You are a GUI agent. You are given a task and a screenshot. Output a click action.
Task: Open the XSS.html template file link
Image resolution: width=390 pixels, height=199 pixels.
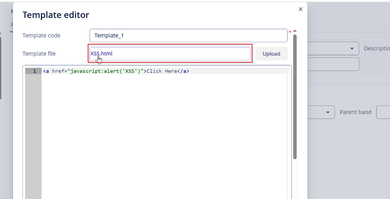pyautogui.click(x=101, y=53)
